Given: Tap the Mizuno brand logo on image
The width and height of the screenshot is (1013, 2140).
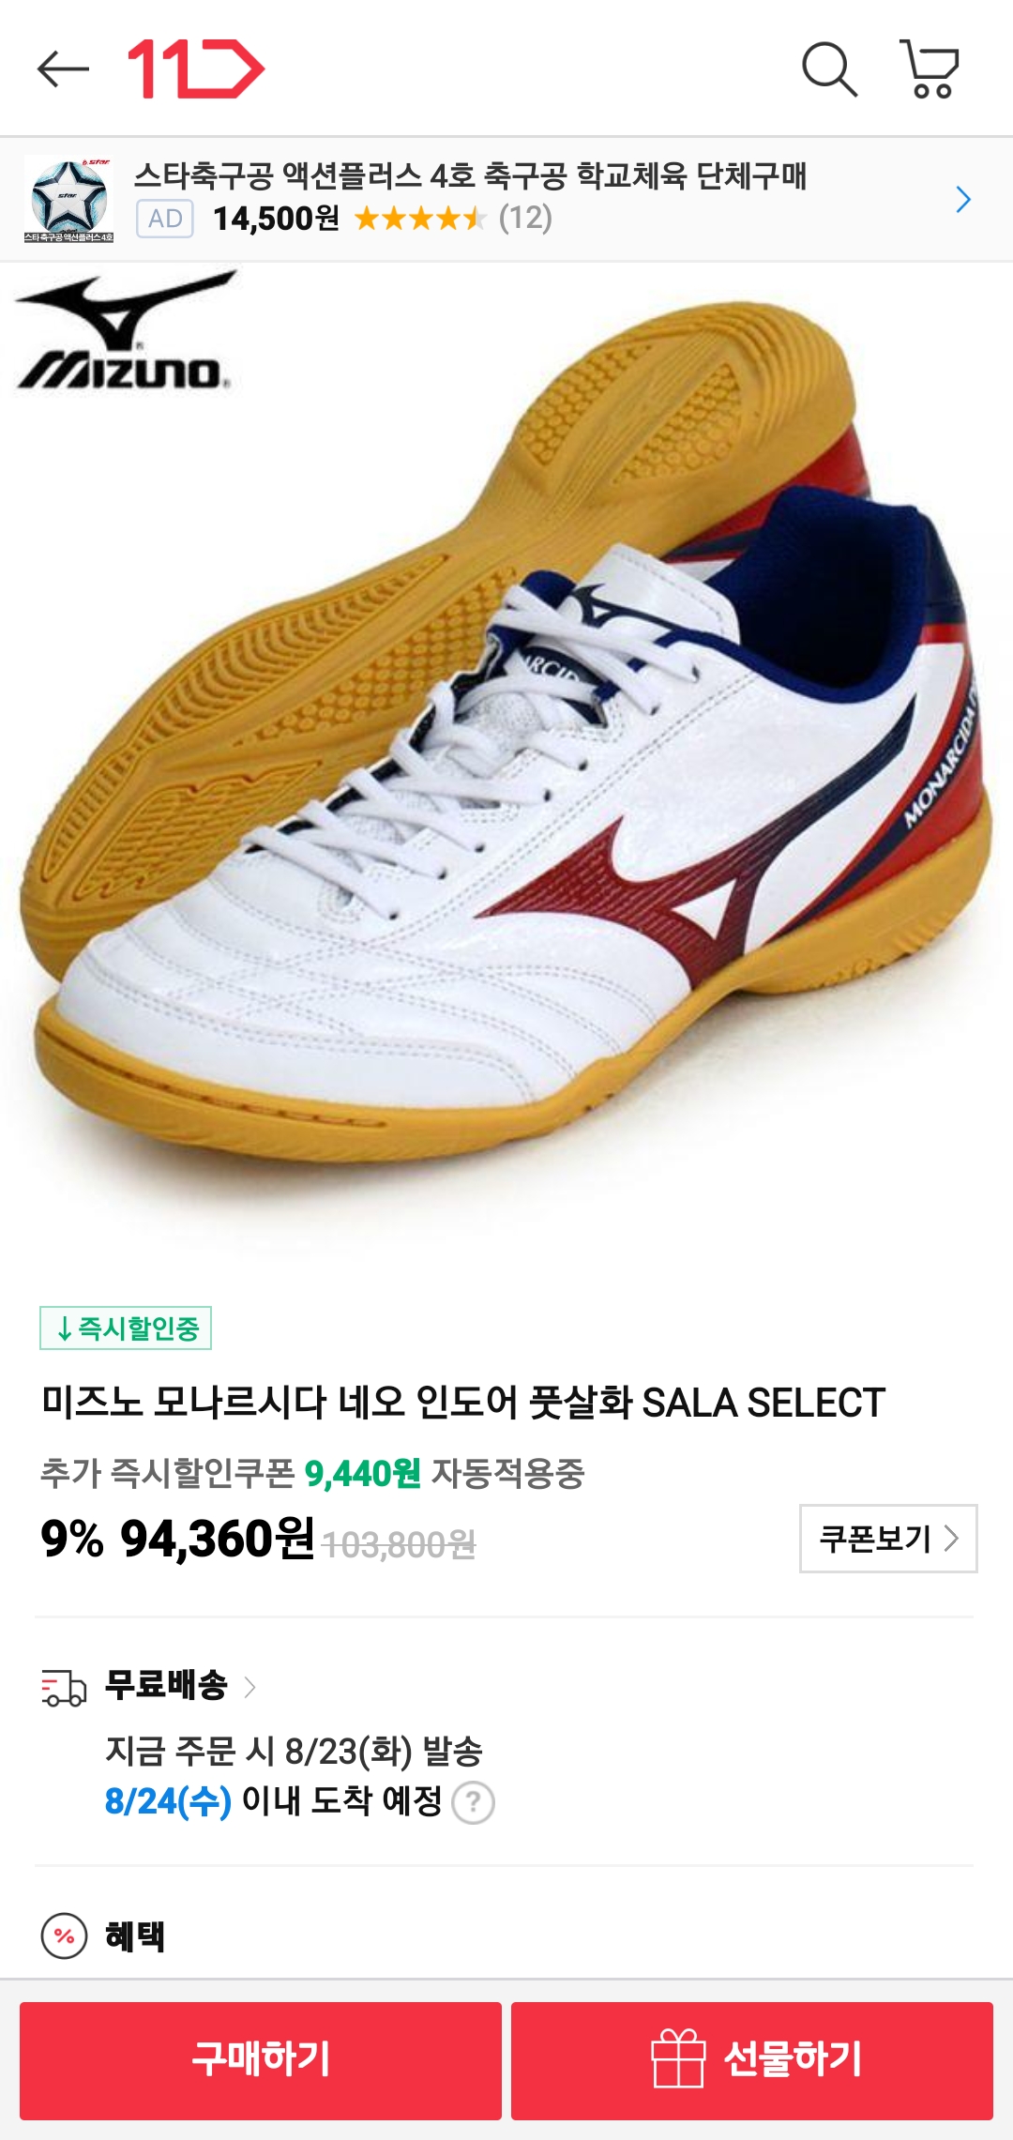Looking at the screenshot, I should tap(126, 331).
